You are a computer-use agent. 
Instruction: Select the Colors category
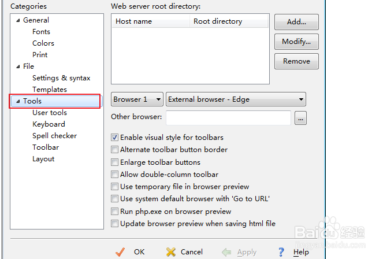(x=43, y=43)
